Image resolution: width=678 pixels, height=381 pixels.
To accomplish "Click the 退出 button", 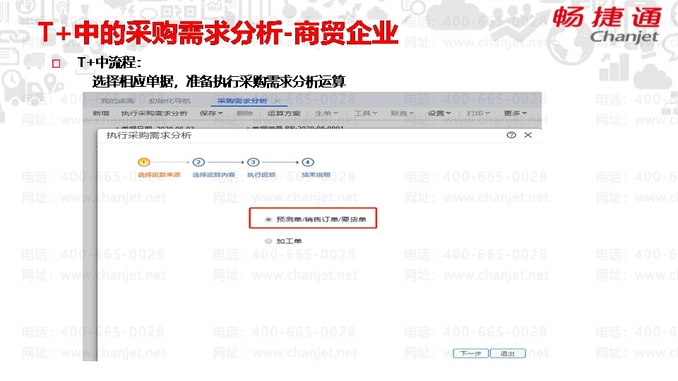I will click(x=508, y=353).
